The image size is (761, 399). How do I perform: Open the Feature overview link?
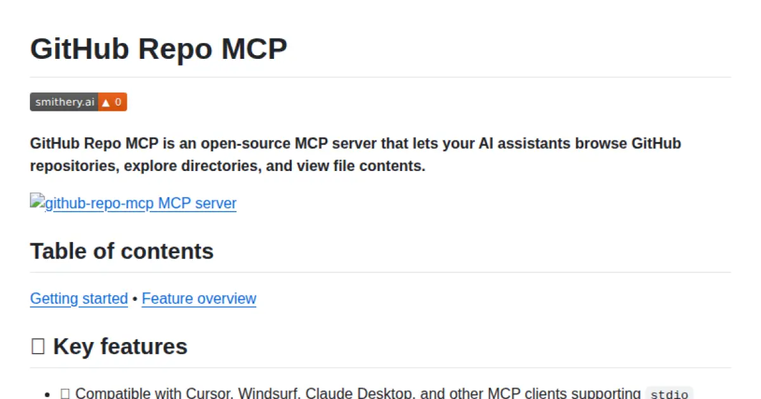pos(198,298)
